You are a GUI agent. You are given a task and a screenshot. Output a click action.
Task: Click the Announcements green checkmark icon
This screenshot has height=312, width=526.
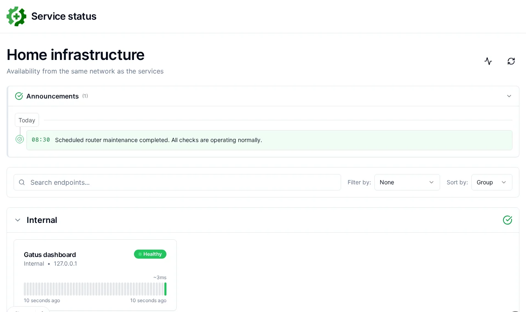pyautogui.click(x=19, y=96)
